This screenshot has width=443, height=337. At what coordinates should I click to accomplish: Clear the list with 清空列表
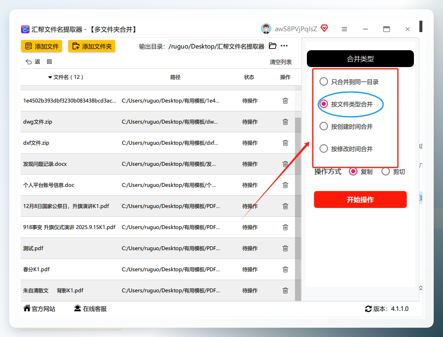tap(281, 62)
